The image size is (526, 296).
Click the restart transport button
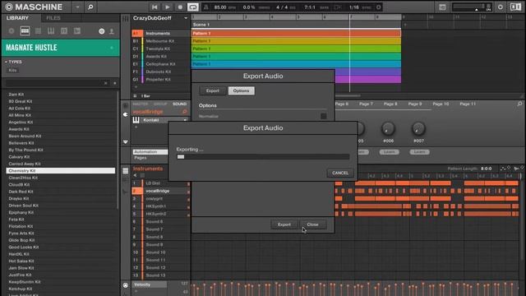pyautogui.click(x=155, y=7)
